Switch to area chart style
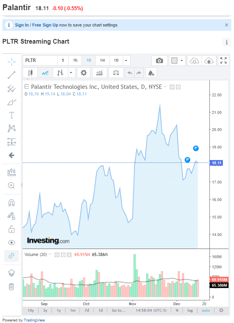Image resolution: width=234 pixels, height=323 pixels. tap(45, 73)
